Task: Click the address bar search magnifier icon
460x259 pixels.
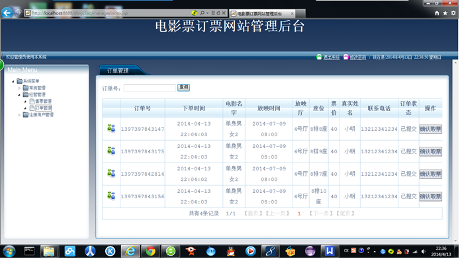Action: pos(202,13)
